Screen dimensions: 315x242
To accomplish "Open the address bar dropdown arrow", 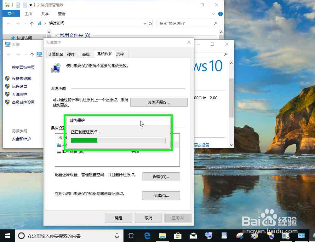I will tap(145, 23).
